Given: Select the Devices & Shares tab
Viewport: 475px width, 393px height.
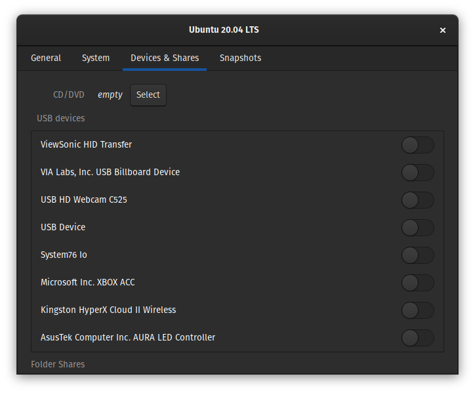Looking at the screenshot, I should [165, 58].
